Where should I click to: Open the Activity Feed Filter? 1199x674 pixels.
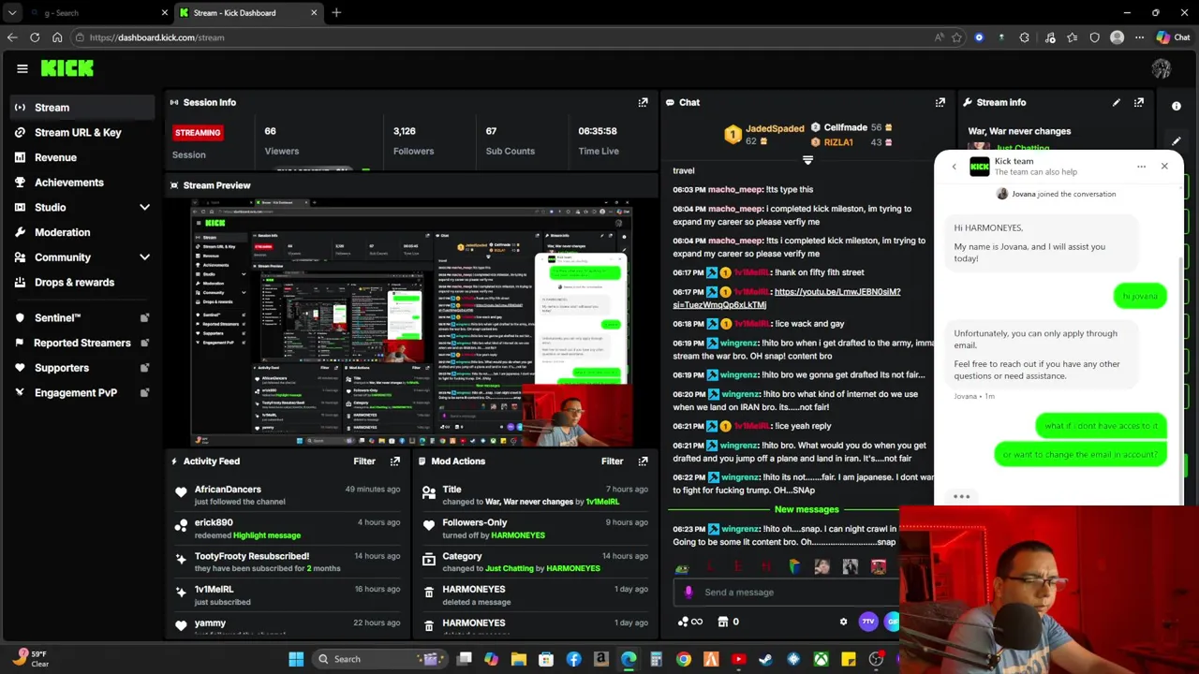point(364,461)
